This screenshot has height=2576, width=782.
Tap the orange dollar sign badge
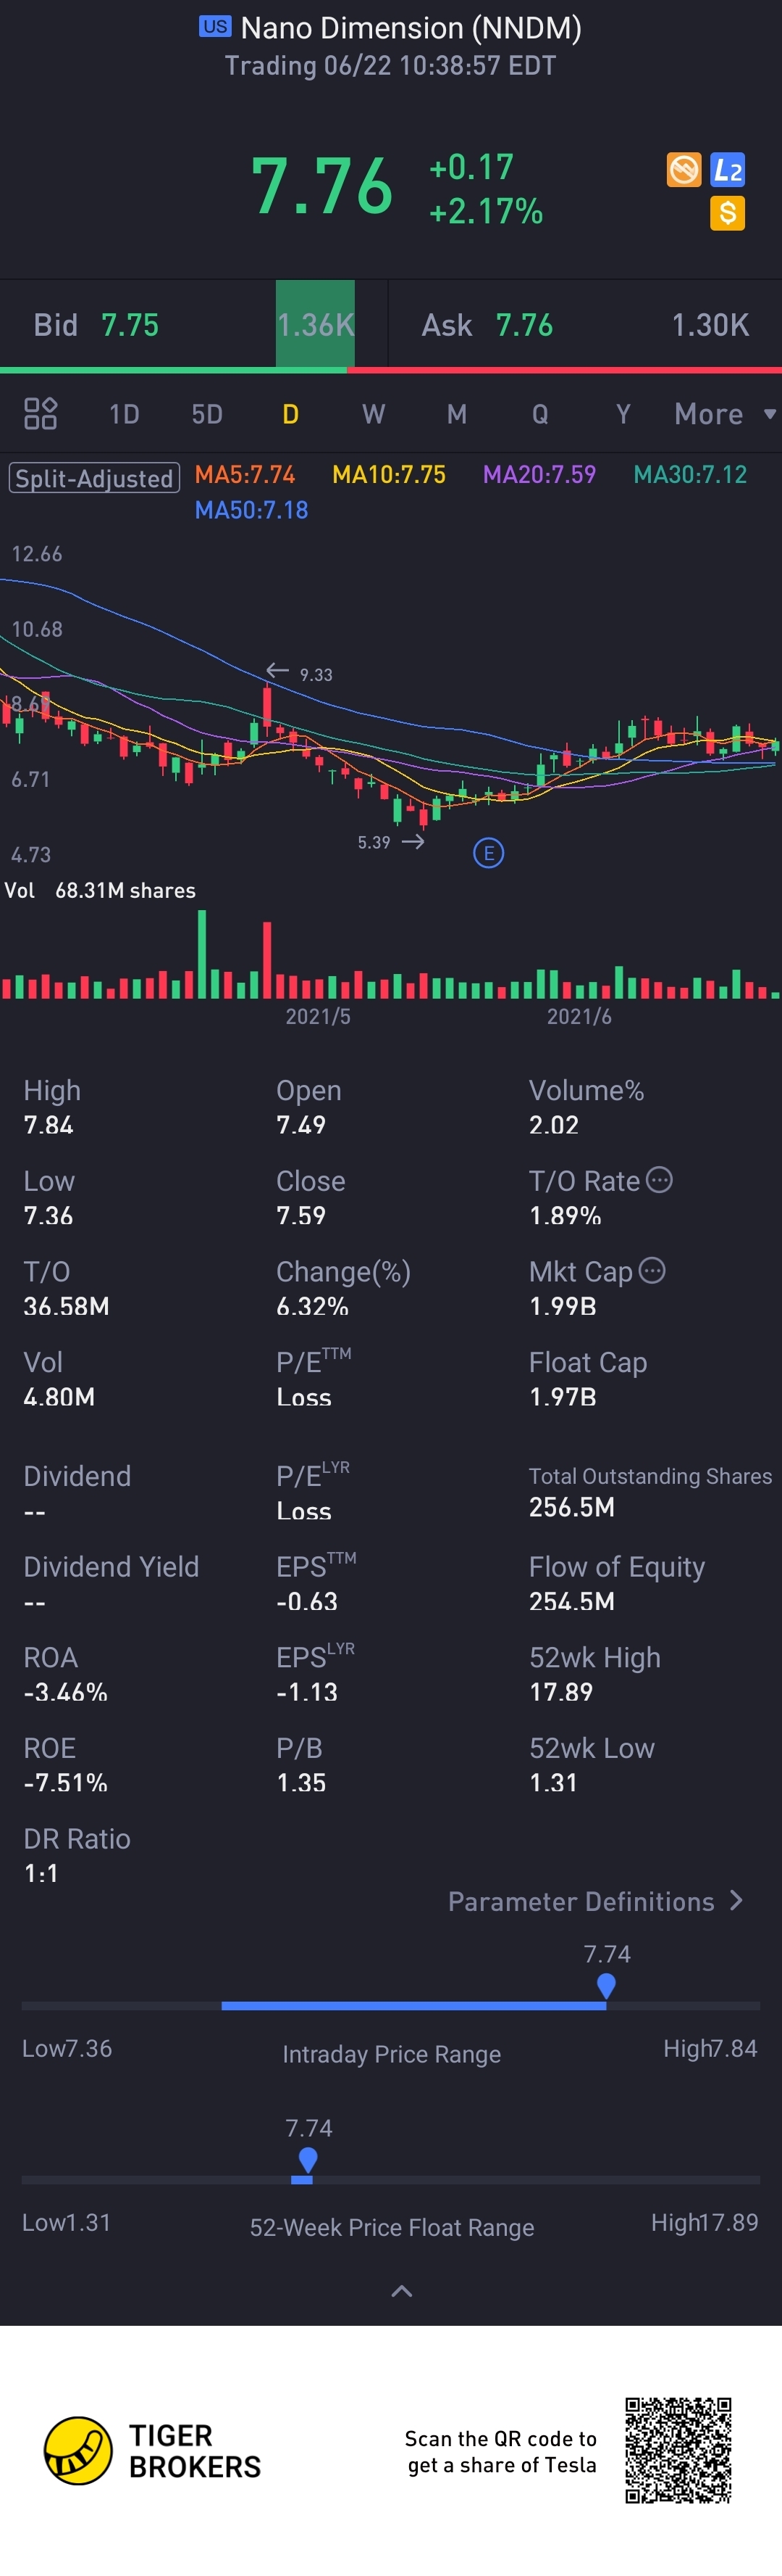[727, 213]
